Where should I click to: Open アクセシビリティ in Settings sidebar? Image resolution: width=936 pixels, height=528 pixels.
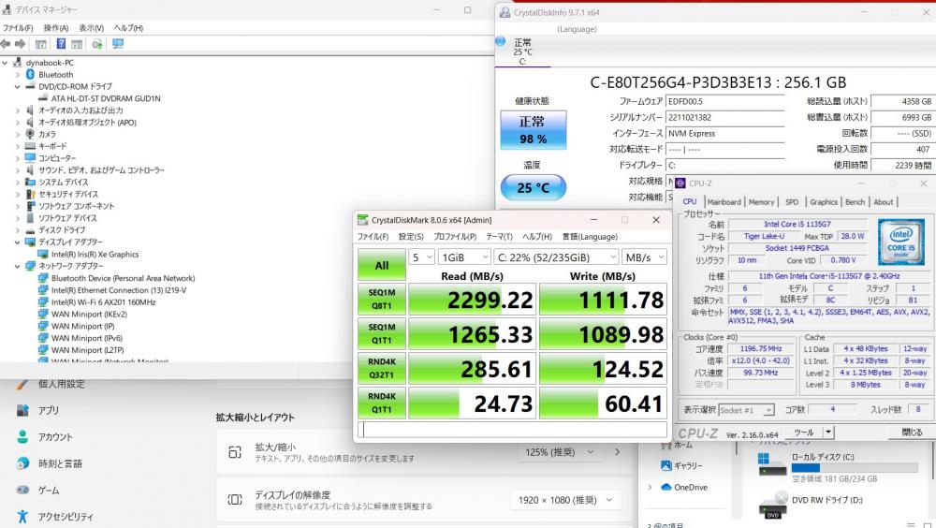point(66,517)
